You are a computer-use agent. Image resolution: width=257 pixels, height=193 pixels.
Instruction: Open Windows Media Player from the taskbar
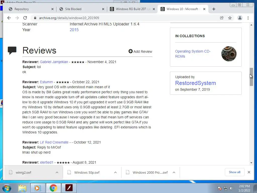pos(37,188)
